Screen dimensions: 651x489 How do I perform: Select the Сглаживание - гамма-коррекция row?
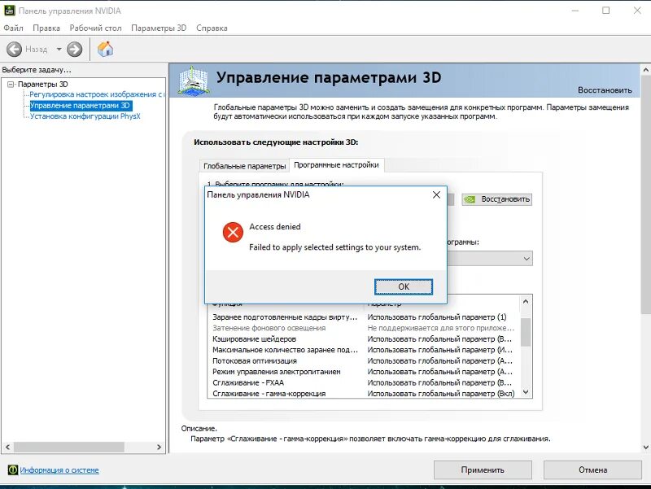pyautogui.click(x=363, y=394)
